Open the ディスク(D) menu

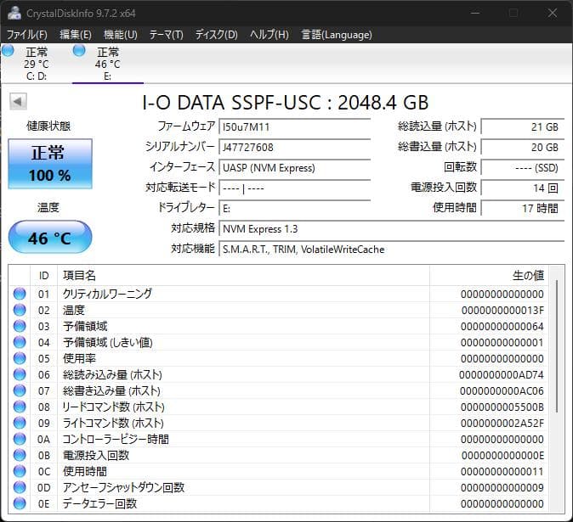click(x=216, y=35)
